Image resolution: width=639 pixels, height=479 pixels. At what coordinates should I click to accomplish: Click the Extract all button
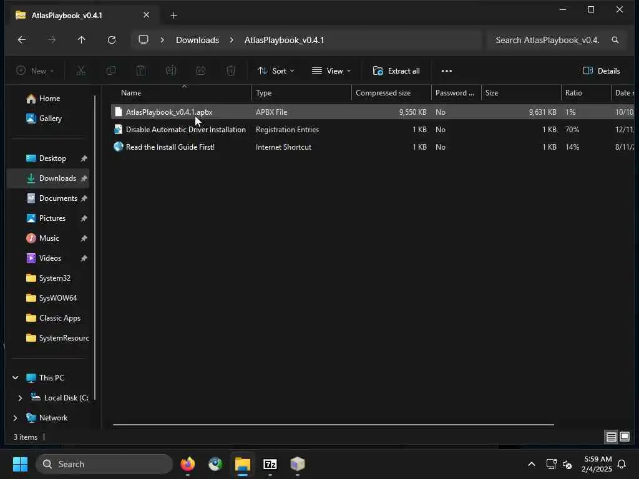(x=396, y=71)
